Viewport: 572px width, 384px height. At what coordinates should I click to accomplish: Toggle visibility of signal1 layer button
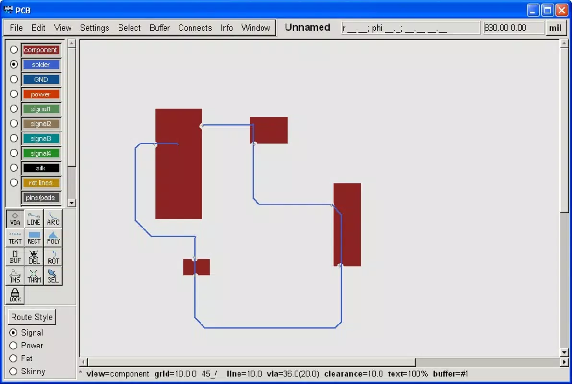pos(41,109)
